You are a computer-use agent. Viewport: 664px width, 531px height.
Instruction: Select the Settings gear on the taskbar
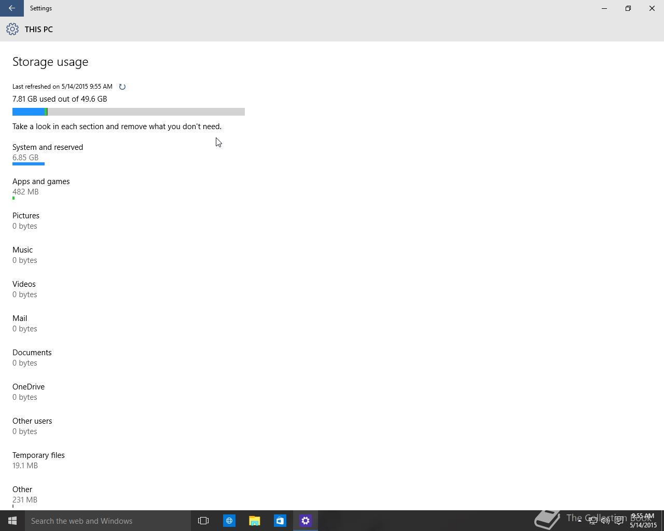305,521
